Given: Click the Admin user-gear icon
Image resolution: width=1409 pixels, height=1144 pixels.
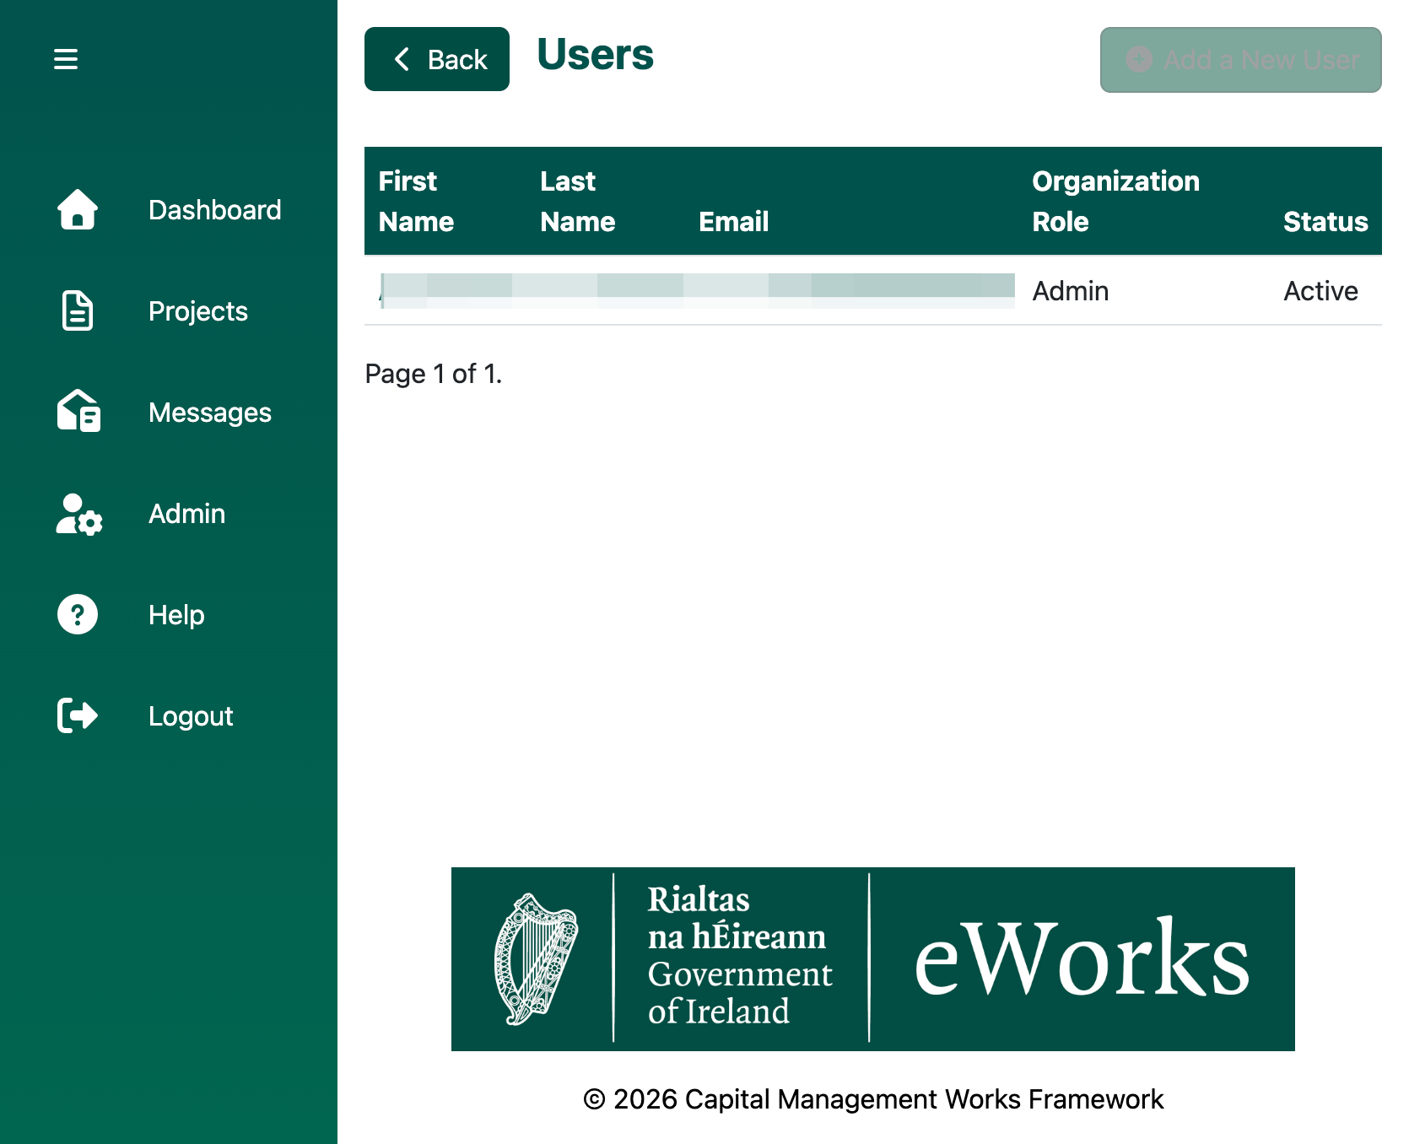Looking at the screenshot, I should [78, 514].
